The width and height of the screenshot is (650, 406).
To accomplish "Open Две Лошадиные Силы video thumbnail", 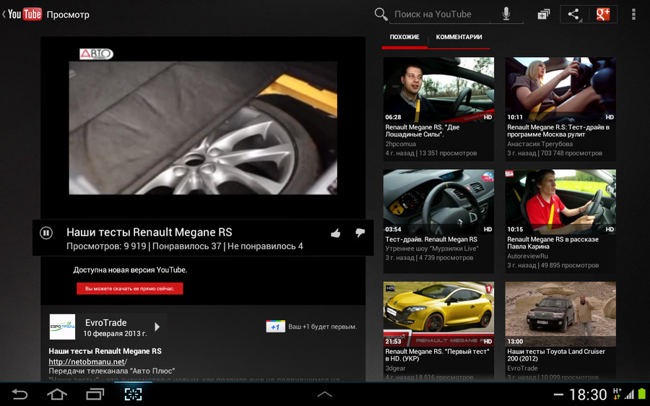I will (x=438, y=90).
